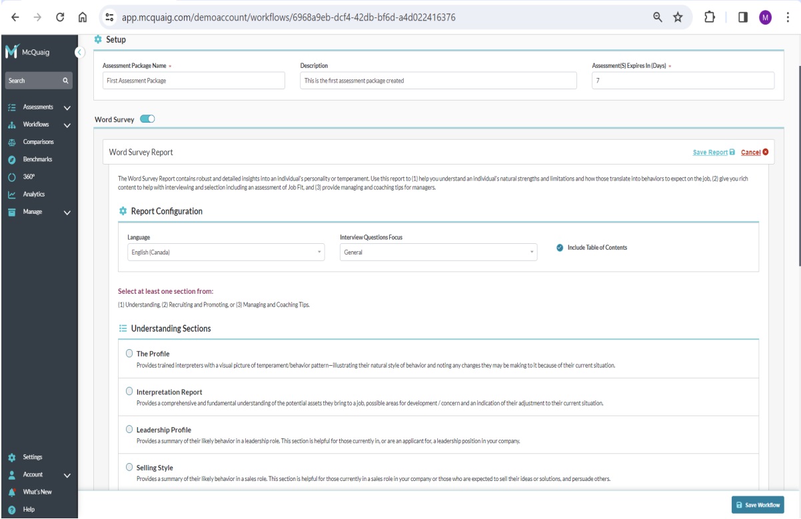
Task: Select The Profile section radio button
Action: (130, 353)
